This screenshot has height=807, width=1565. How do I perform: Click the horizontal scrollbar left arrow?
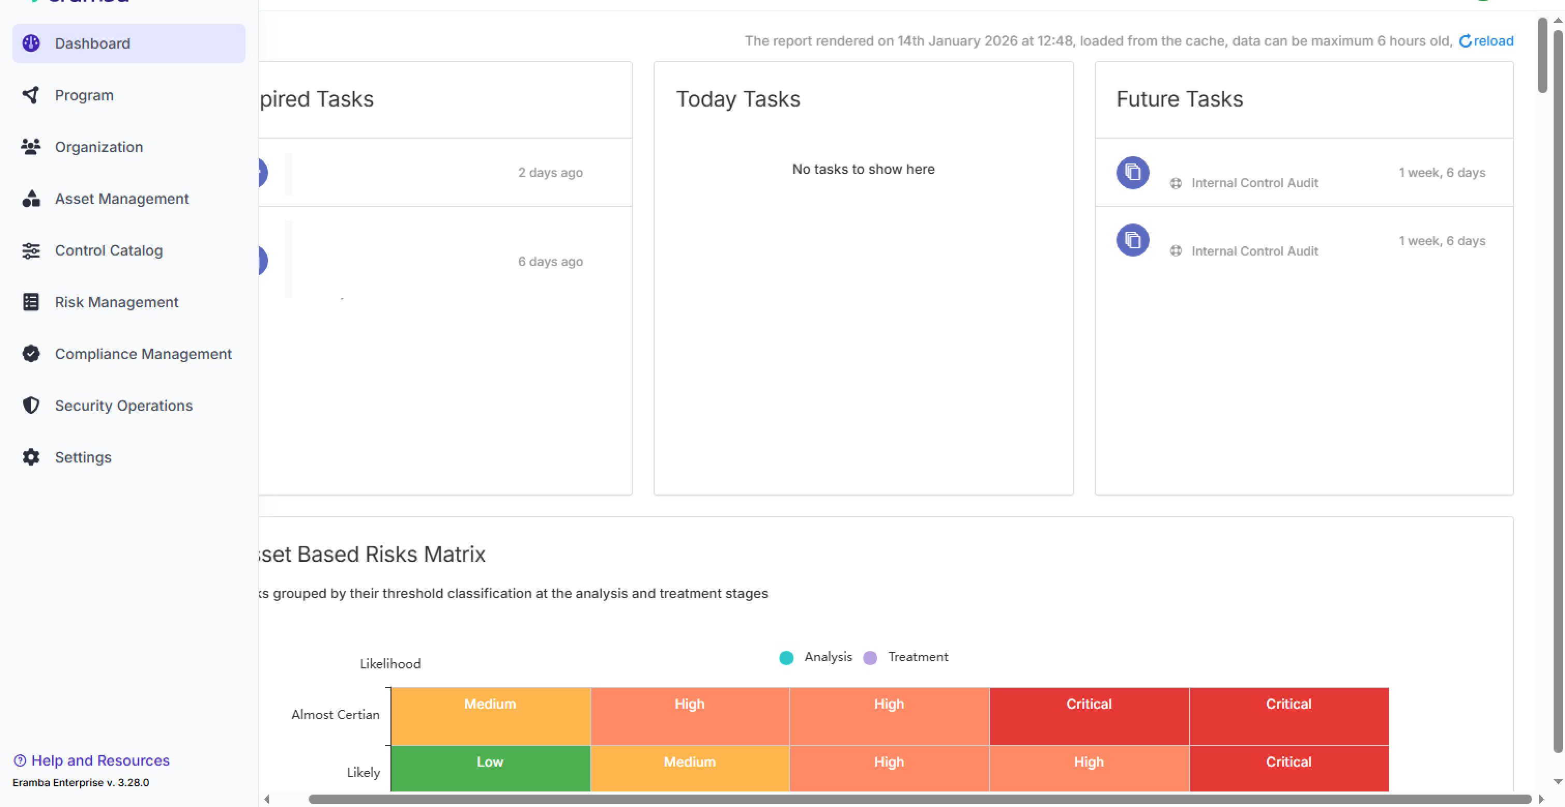267,799
